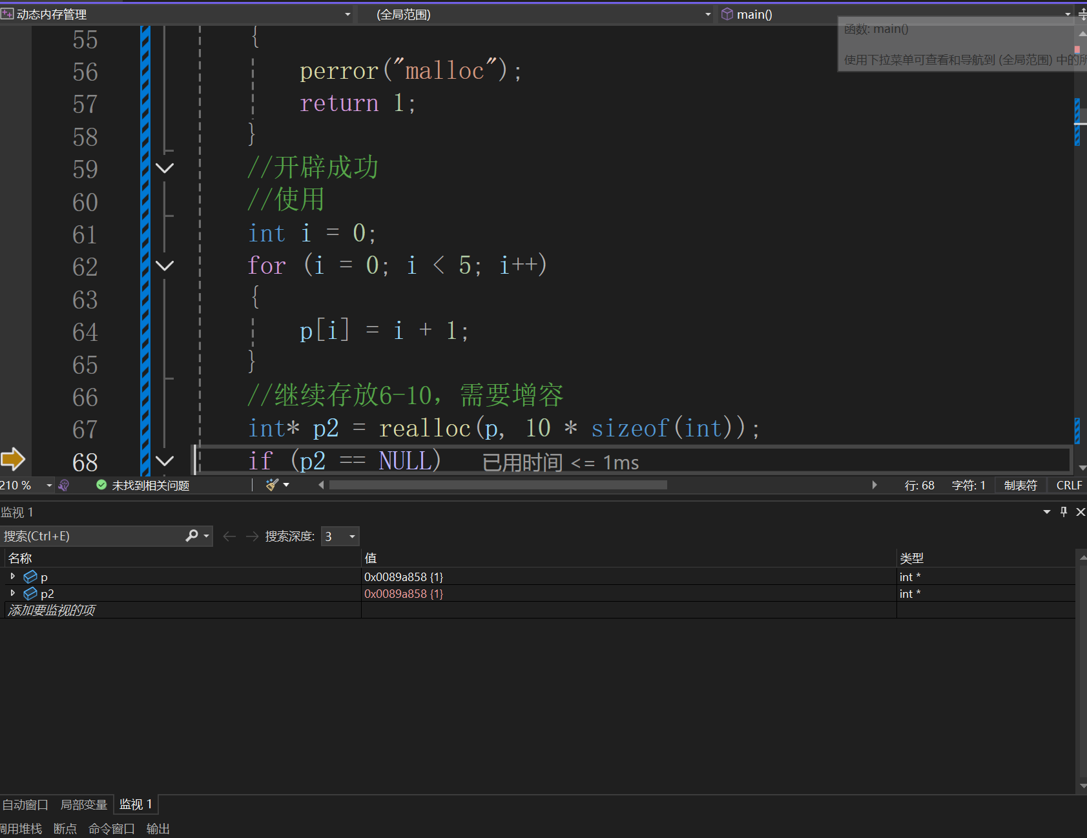Click line number 67 in the gutter
Viewport: 1087px width, 838px height.
[x=85, y=429]
